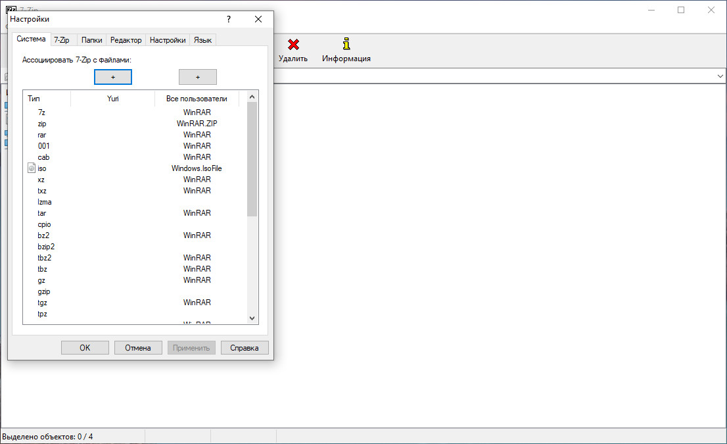Go to the Язык tab
The width and height of the screenshot is (727, 444).
202,40
